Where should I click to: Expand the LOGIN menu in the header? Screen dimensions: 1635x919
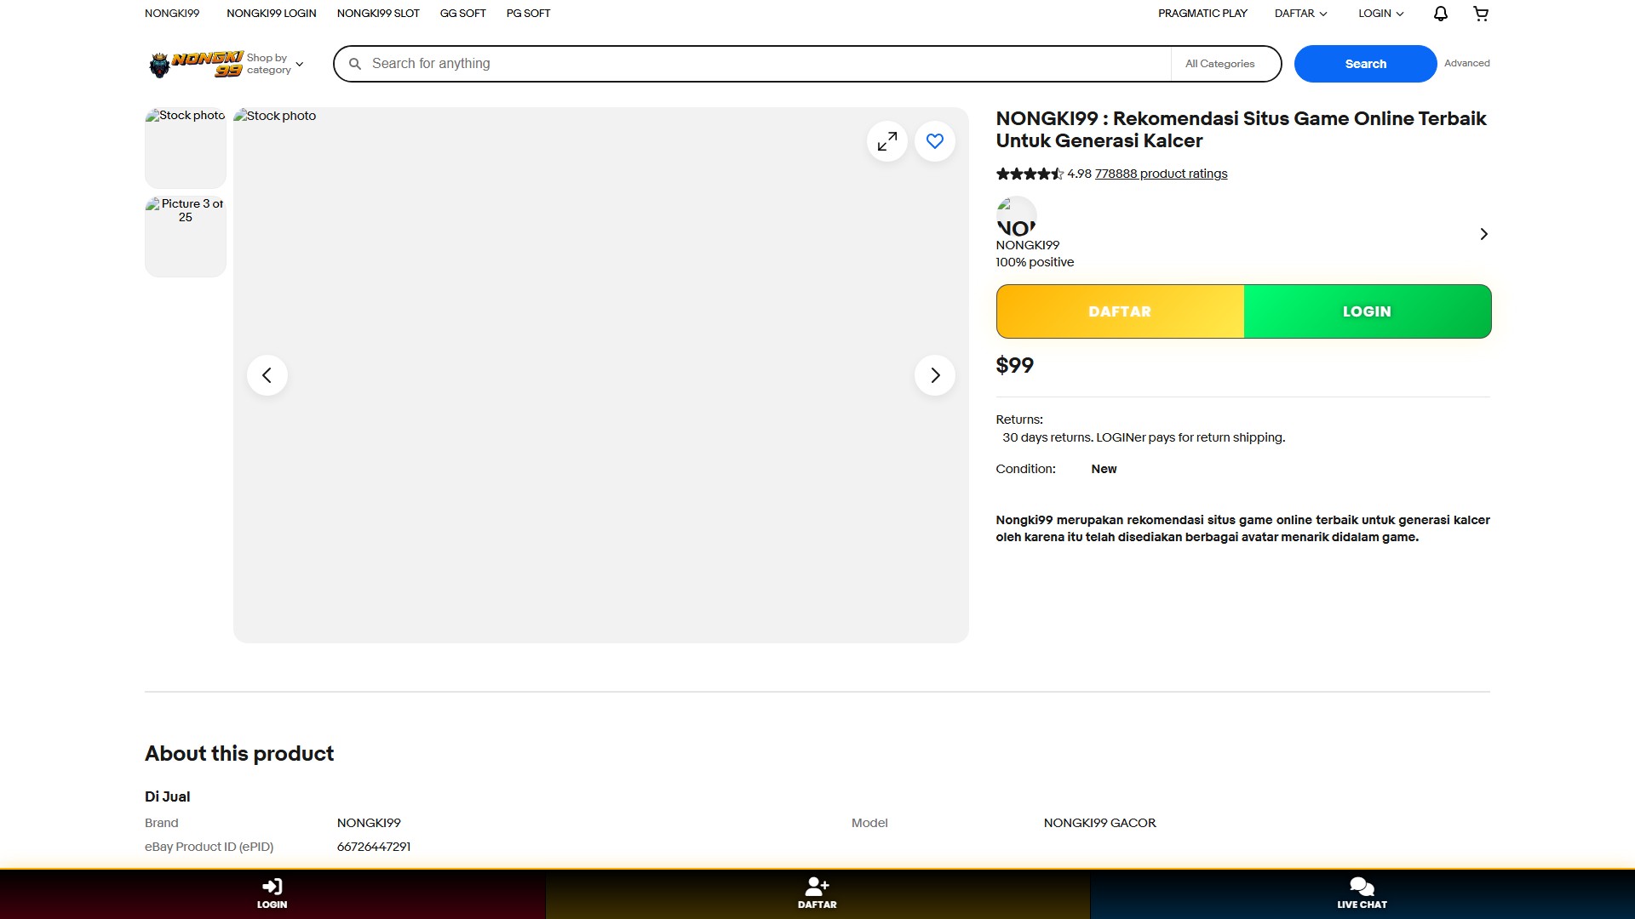point(1380,14)
